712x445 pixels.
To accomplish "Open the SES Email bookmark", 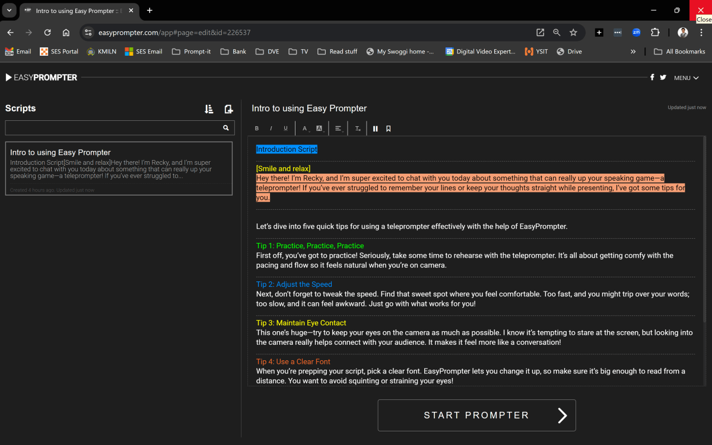I will click(x=144, y=52).
